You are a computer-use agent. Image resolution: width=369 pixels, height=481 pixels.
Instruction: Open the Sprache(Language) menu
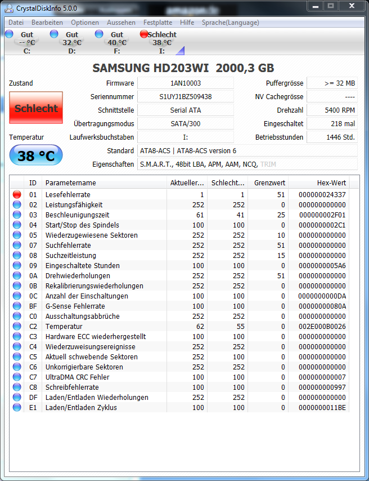[x=231, y=23]
